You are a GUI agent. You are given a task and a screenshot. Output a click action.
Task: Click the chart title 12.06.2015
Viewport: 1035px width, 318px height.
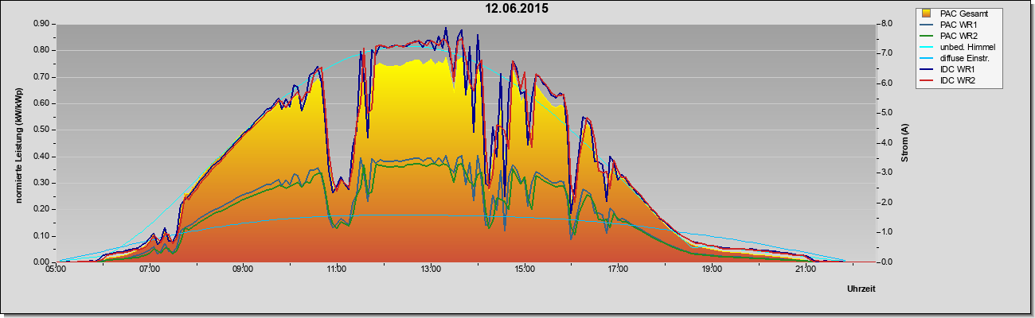tap(517, 9)
